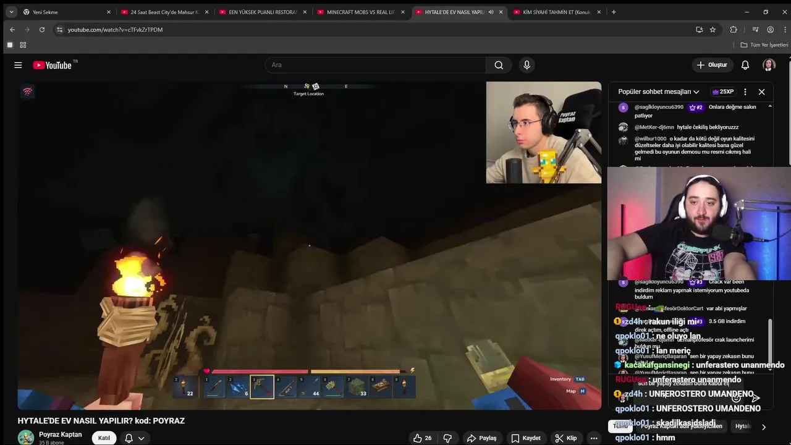Click the streamer webcam overlay in video
The height and width of the screenshot is (445, 791).
point(544,132)
